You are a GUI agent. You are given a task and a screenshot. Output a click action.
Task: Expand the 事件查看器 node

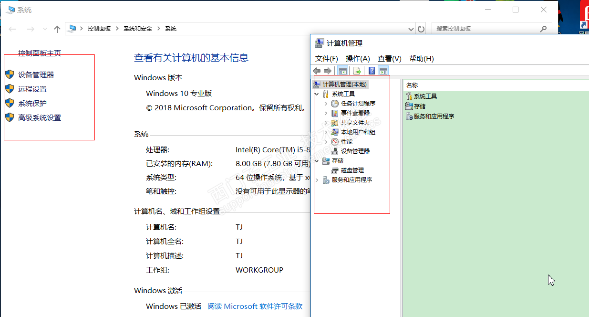pos(326,113)
